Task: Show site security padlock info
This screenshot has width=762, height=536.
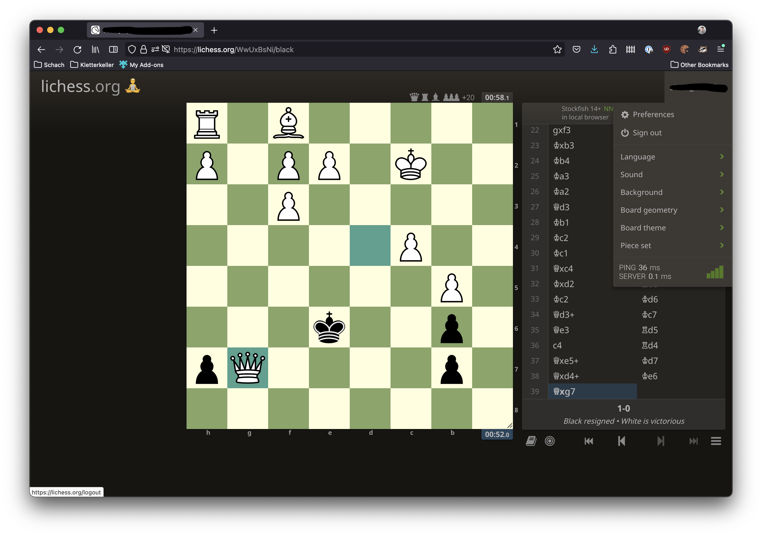Action: 143,50
